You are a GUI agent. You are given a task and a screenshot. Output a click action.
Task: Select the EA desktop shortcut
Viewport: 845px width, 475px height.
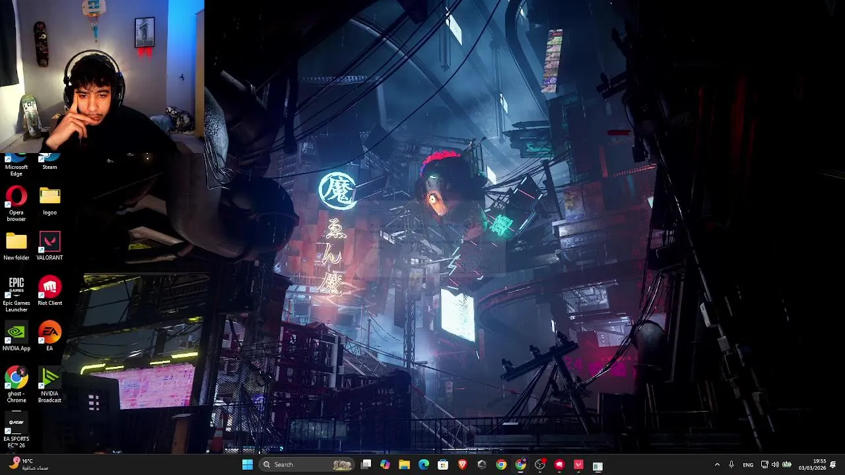(50, 336)
